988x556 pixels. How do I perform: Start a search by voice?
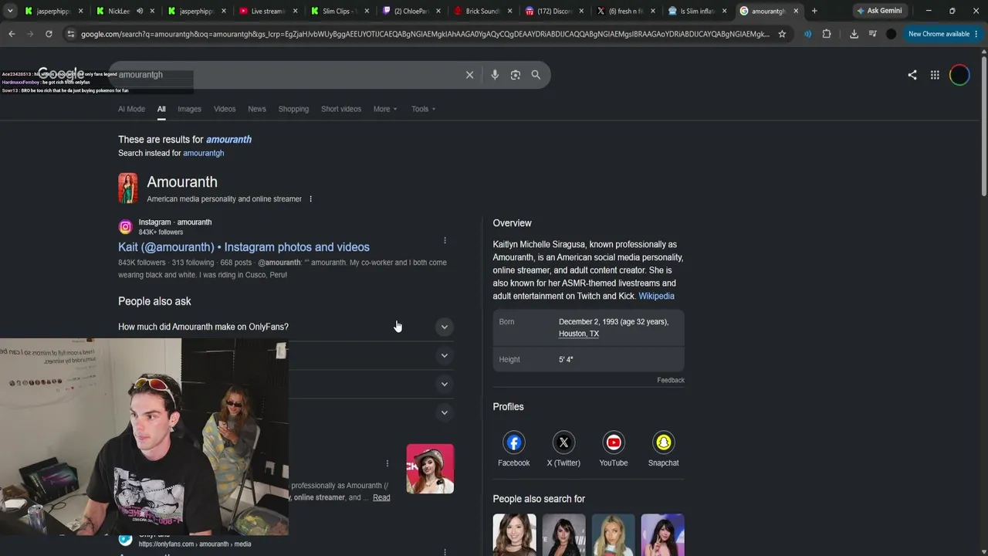(495, 75)
